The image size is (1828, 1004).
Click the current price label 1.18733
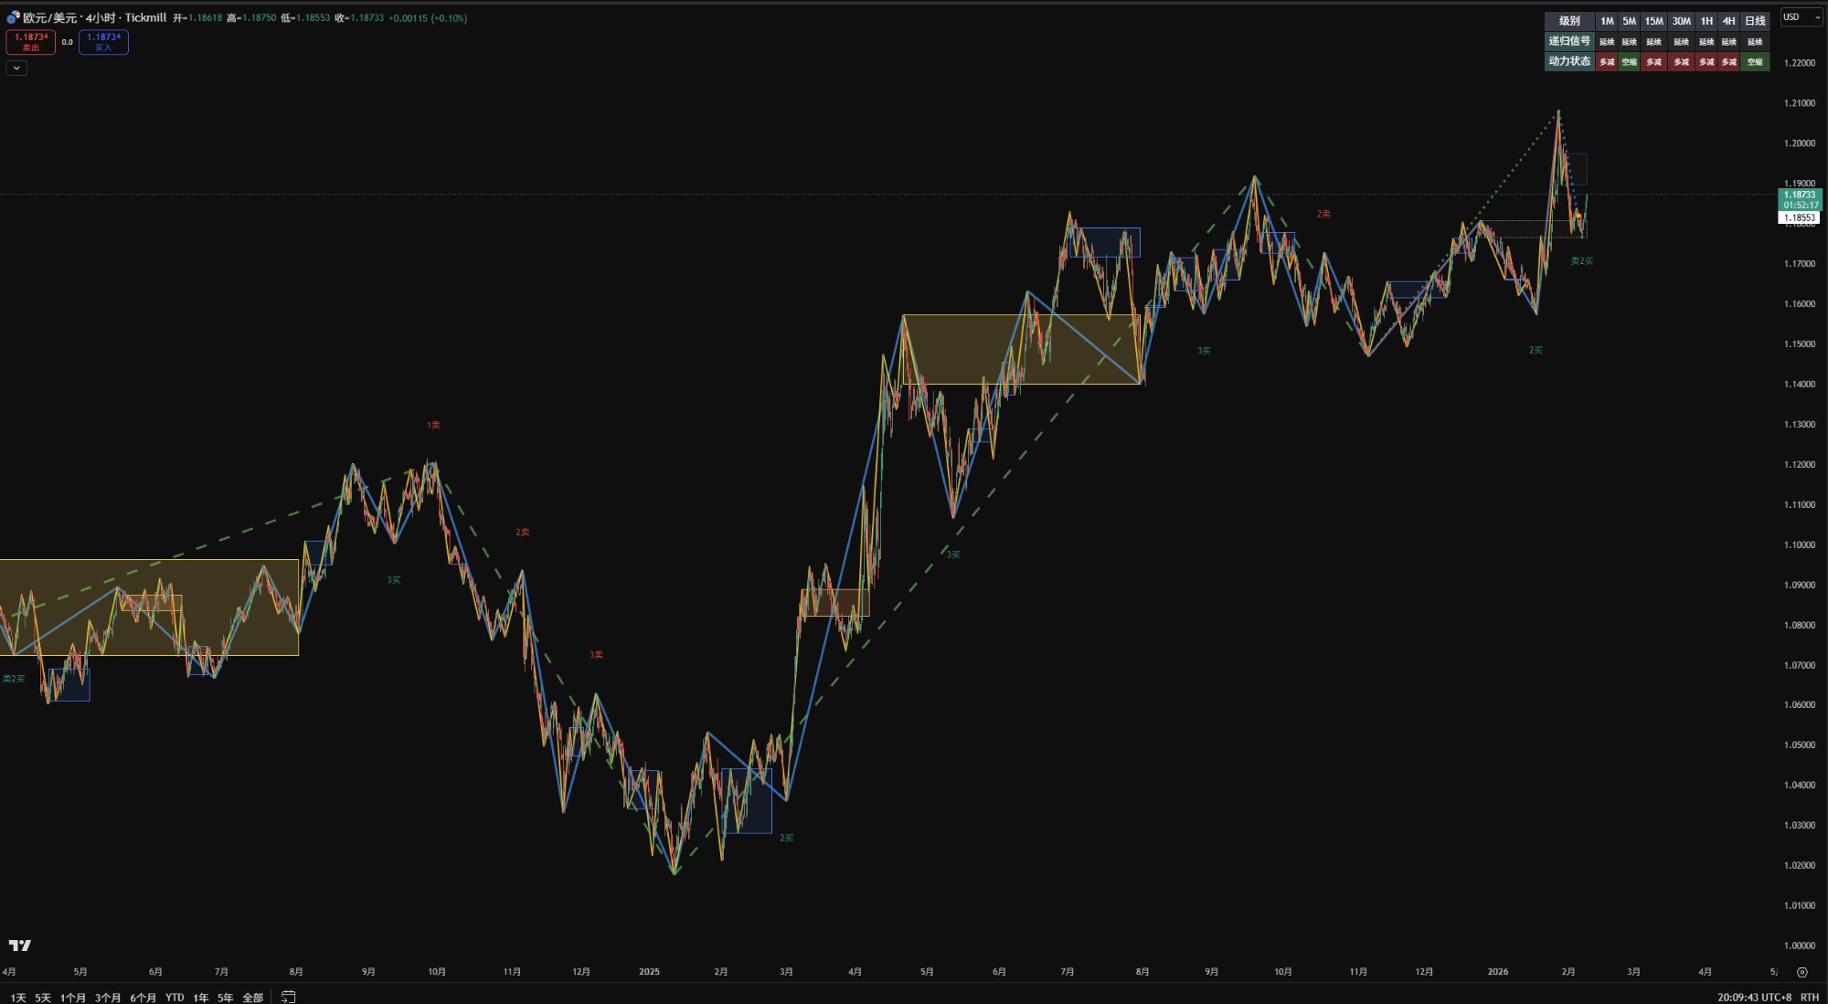[1799, 195]
